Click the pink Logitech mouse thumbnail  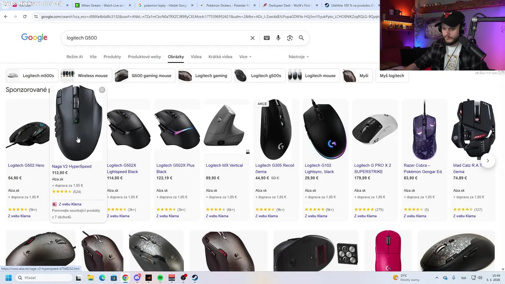(x=388, y=251)
